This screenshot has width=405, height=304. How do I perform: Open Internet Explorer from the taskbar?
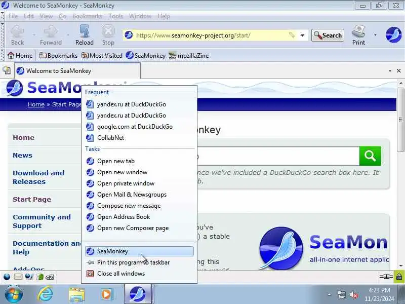(45, 294)
